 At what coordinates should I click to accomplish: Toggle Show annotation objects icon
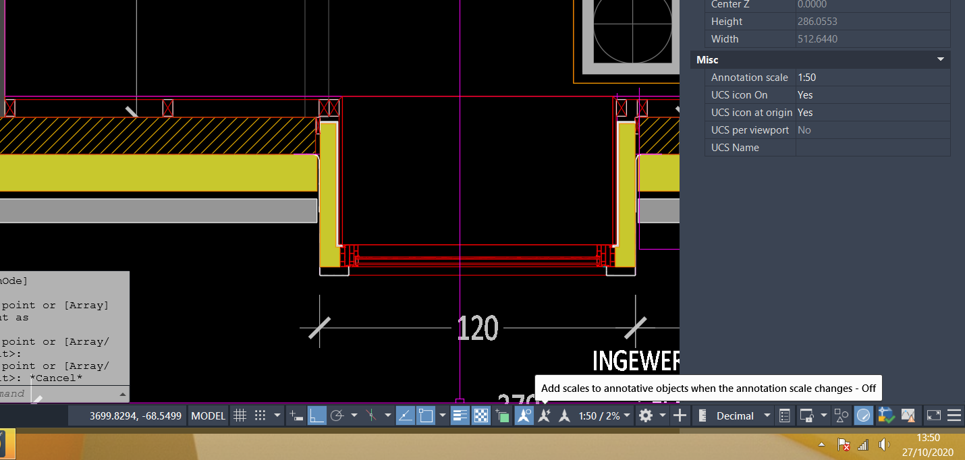pyautogui.click(x=524, y=415)
